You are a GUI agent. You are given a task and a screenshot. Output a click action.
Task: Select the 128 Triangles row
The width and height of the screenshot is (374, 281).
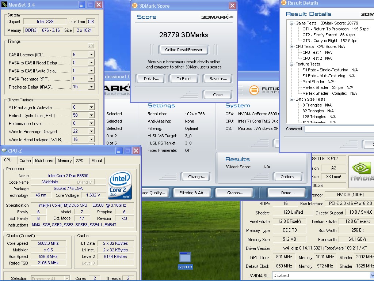point(319,117)
